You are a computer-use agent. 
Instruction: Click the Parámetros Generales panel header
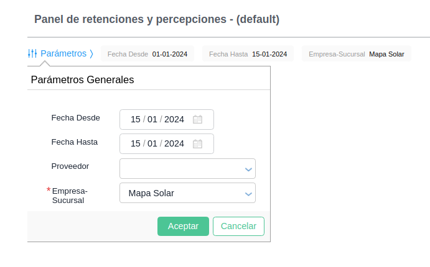[x=83, y=80]
